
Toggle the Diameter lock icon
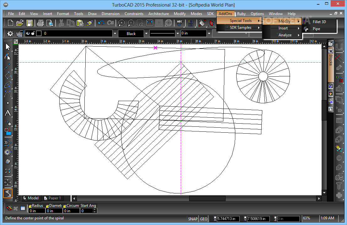pos(47,206)
